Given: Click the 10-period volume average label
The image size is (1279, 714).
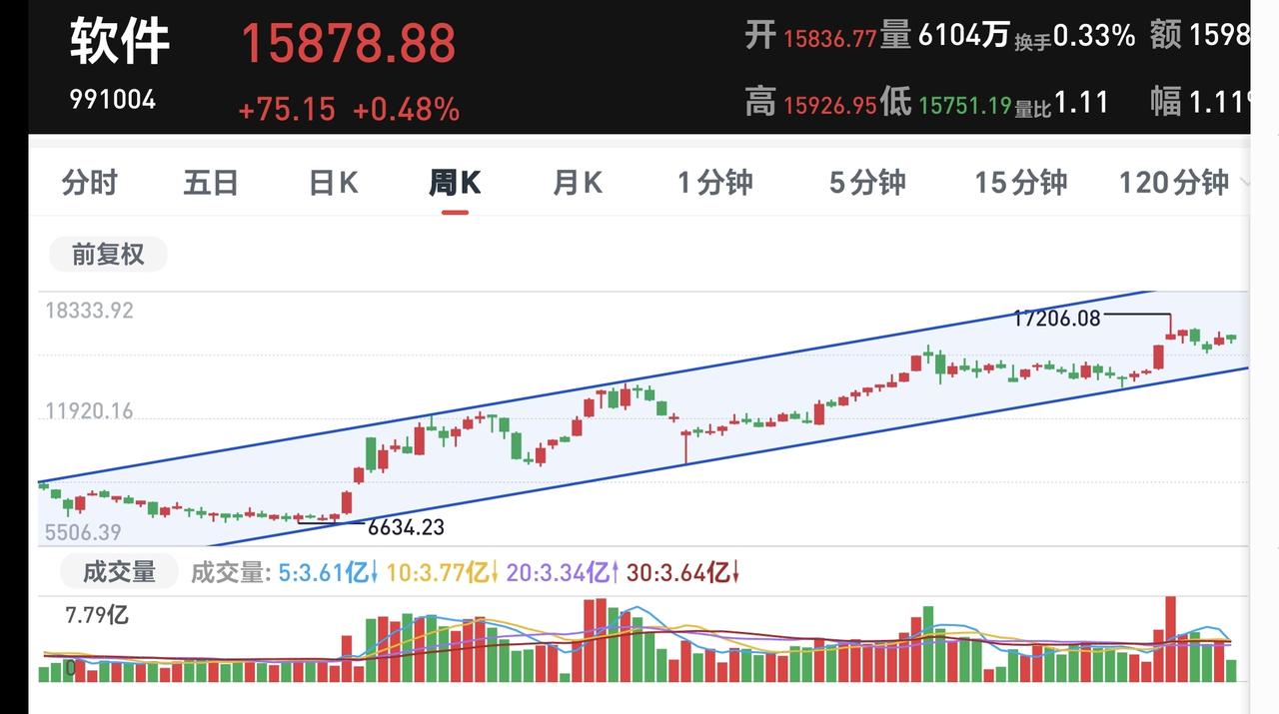Looking at the screenshot, I should (x=442, y=573).
